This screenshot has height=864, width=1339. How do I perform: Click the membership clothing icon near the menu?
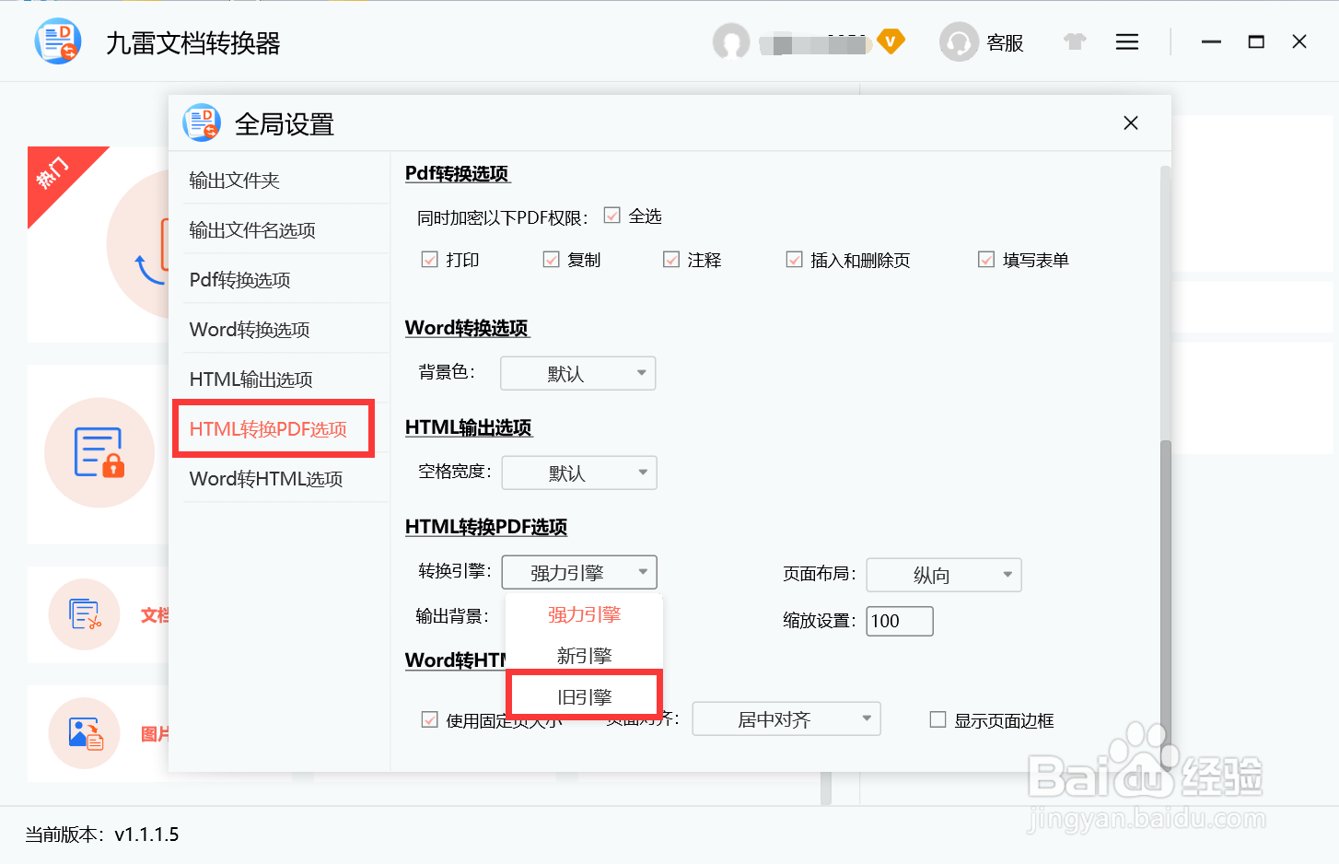tap(1074, 41)
